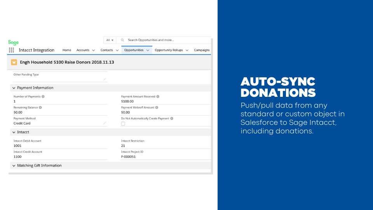
Task: Select the Opportunities tab
Action: 134,50
